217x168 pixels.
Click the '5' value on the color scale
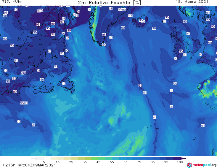pos(44,162)
